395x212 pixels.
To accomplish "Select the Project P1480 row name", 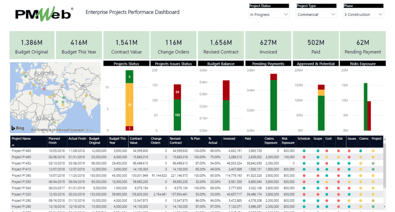I will (21, 151).
